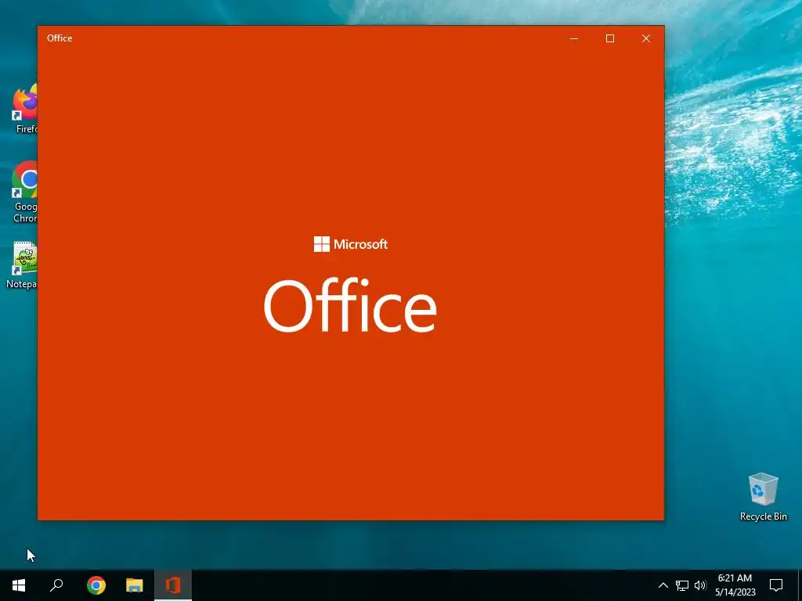Select the Notepad++ desktop shortcut
Image resolution: width=802 pixels, height=601 pixels.
coord(21,265)
